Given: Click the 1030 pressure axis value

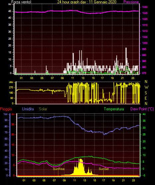Looking at the screenshot, I should (x=145, y=7).
